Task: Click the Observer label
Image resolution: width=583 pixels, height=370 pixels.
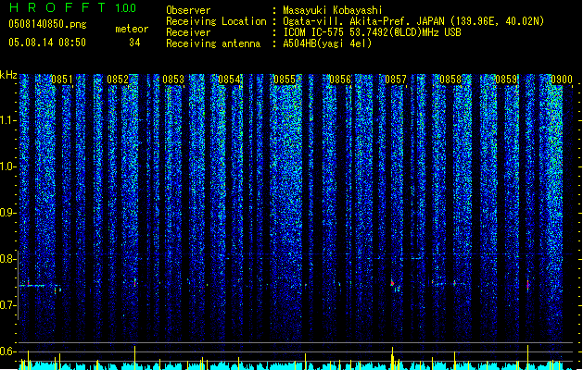Action: pyautogui.click(x=188, y=10)
